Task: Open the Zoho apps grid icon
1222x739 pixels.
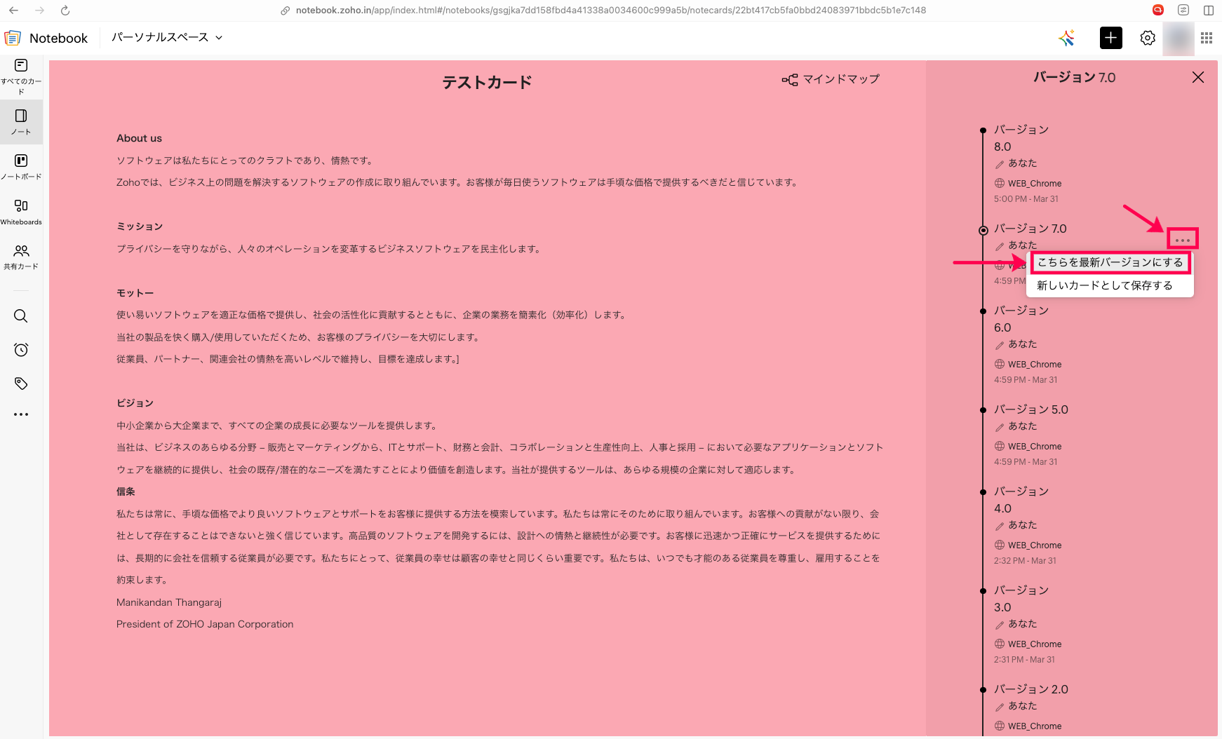Action: coord(1207,38)
